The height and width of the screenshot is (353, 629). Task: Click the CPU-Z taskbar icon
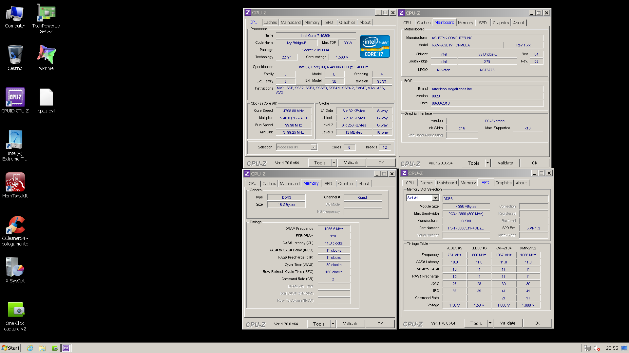pyautogui.click(x=66, y=348)
